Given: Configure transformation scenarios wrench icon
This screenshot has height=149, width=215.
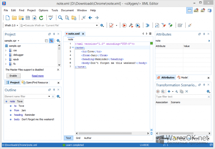Looking at the screenshot, I should [131, 26].
